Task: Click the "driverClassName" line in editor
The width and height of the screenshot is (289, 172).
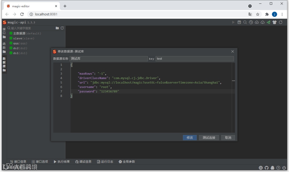Action: click(119, 78)
